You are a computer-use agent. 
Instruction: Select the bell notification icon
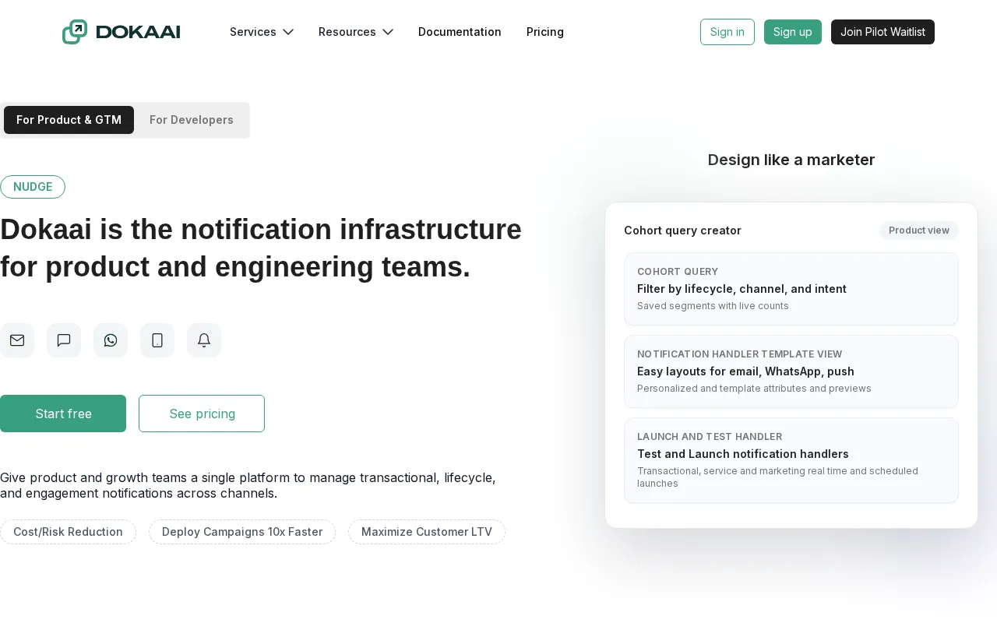click(204, 340)
